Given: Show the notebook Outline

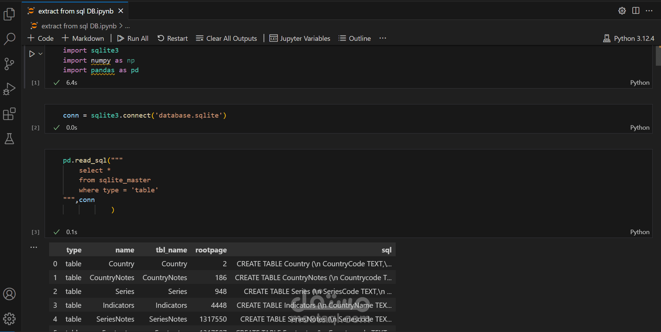Looking at the screenshot, I should tap(355, 38).
